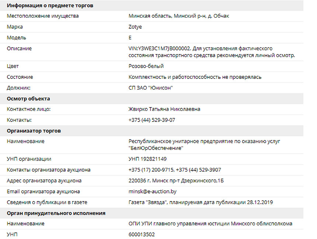Image resolution: width=317 pixels, height=239 pixels.
Task: Click contact phone +375 (44) 529-39-07
Action: pyautogui.click(x=151, y=120)
